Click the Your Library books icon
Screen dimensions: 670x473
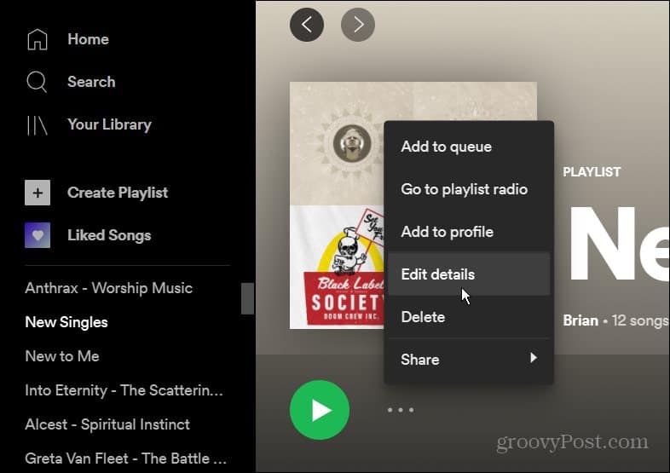[38, 125]
